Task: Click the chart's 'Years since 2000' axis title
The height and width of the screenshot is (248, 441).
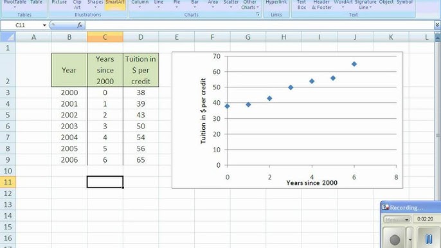Action: click(x=312, y=182)
